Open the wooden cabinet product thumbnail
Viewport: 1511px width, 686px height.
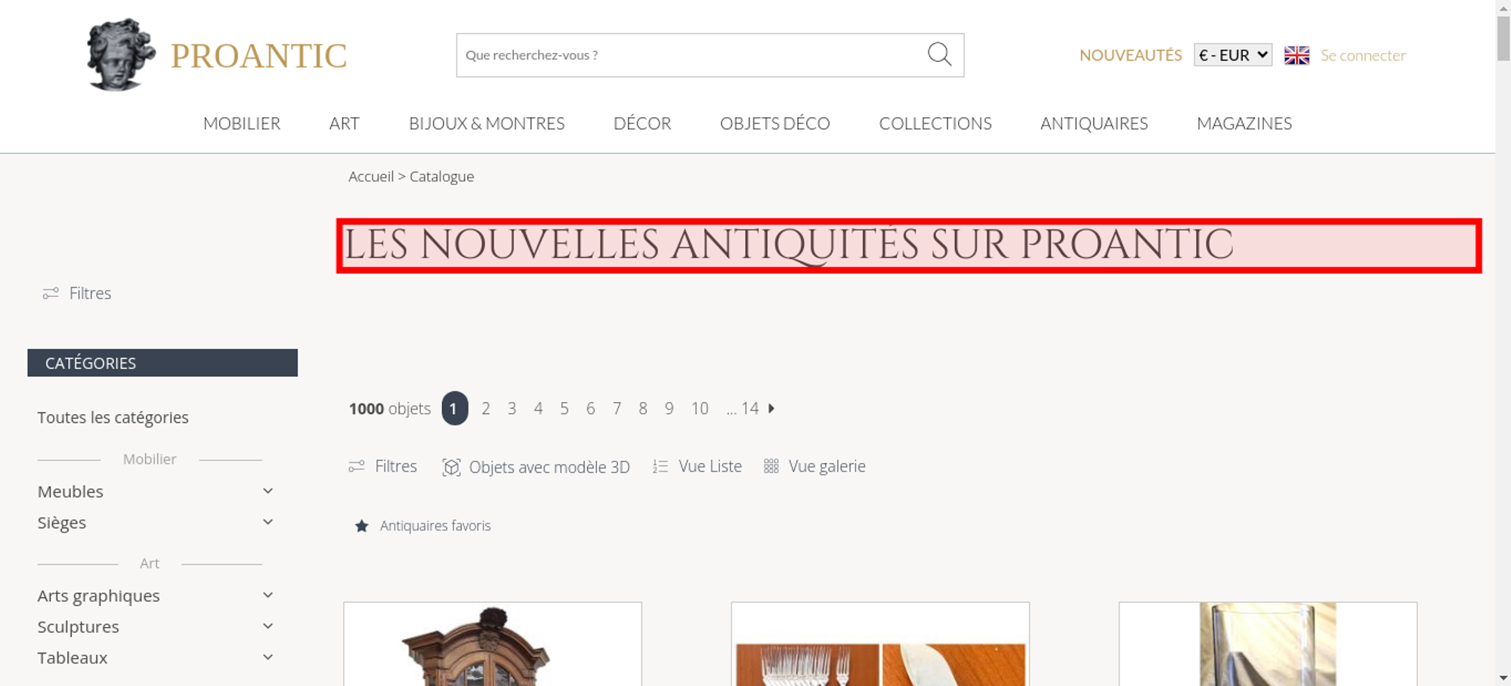[x=493, y=644]
